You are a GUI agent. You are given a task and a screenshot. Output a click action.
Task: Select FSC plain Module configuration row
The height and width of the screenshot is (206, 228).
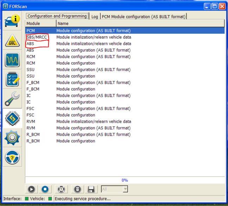(125, 115)
